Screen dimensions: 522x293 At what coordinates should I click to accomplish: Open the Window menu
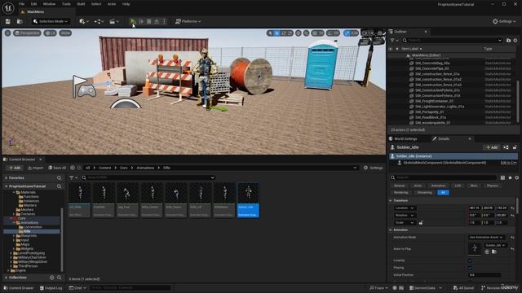(49, 4)
